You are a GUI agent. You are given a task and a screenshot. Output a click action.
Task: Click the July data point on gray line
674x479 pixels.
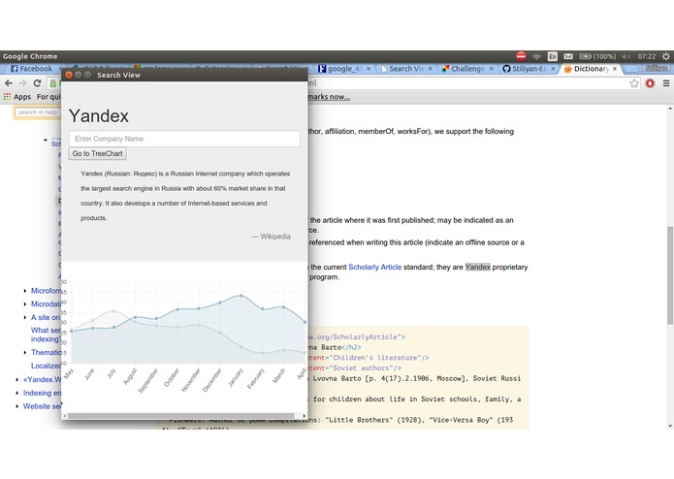tap(113, 310)
